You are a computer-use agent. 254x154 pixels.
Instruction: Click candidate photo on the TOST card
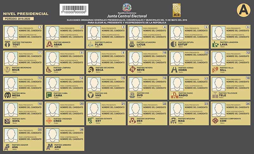(11, 33)
